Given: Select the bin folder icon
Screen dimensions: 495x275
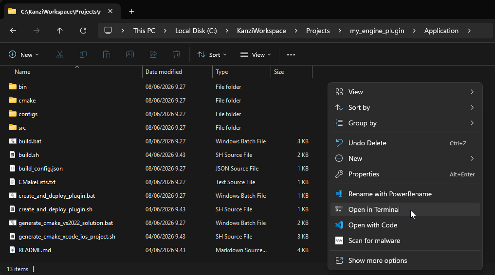Looking at the screenshot, I should click(13, 86).
